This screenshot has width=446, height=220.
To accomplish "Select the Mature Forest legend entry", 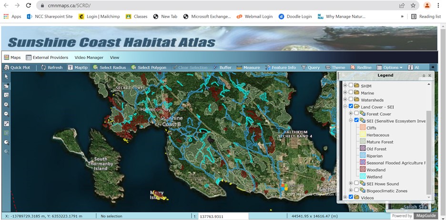I will (380, 142).
